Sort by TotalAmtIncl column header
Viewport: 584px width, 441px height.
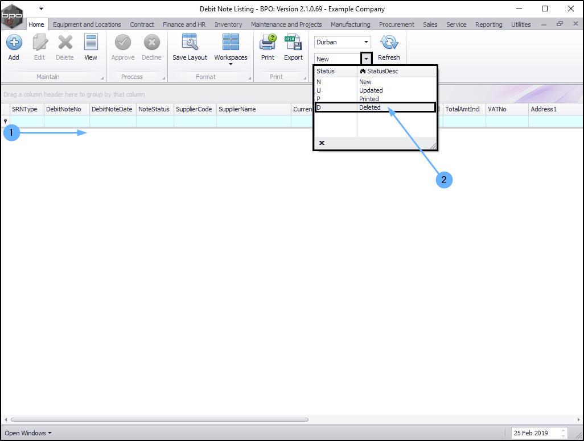464,109
